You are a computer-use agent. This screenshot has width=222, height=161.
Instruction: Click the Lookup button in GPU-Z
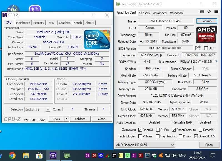click(206, 21)
